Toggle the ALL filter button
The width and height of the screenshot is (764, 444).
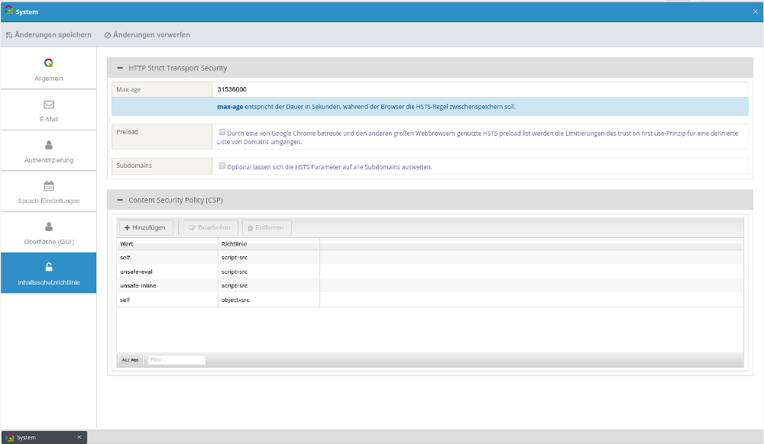[x=130, y=359]
